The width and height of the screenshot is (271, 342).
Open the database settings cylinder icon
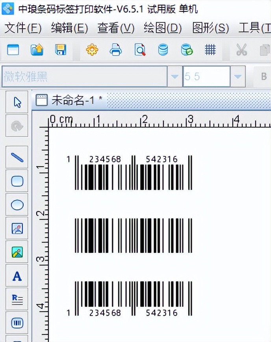pos(163,50)
